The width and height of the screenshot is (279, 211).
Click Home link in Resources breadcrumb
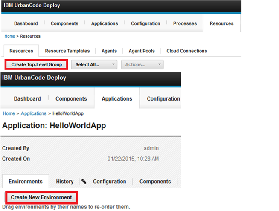[x=10, y=36]
